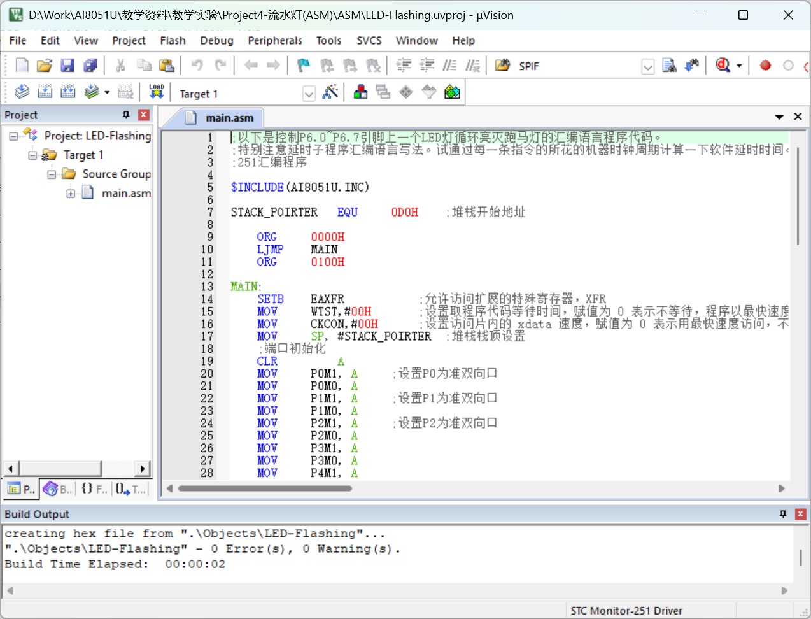
Task: Switch to the main.asm editor tab
Action: tap(220, 118)
